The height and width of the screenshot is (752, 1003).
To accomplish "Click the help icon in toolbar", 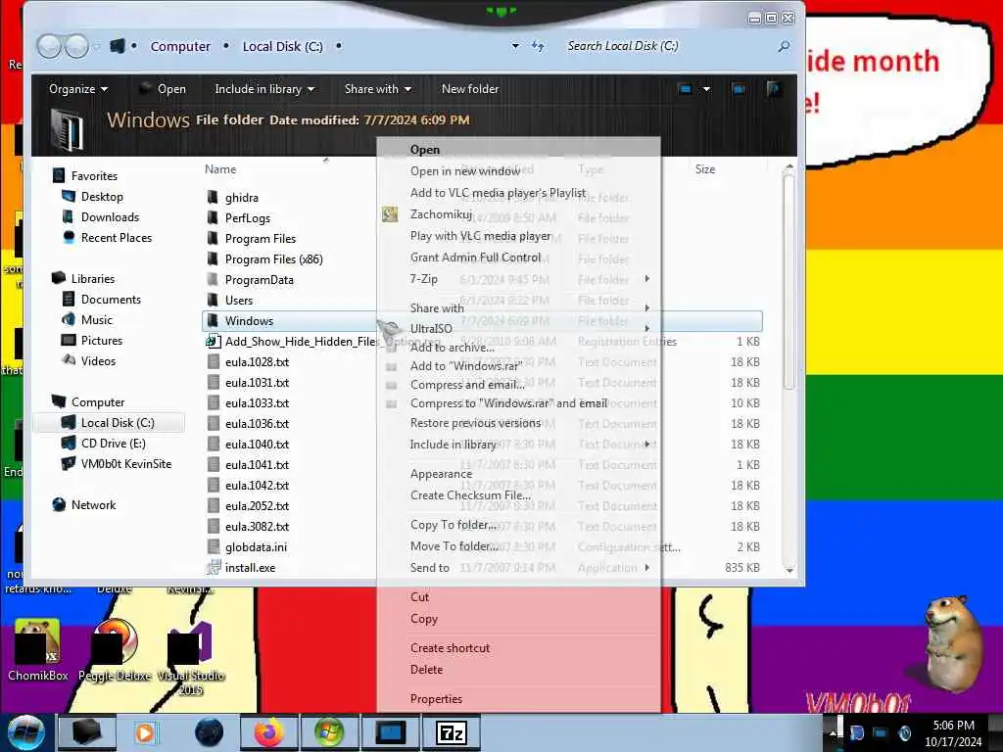I will click(774, 89).
